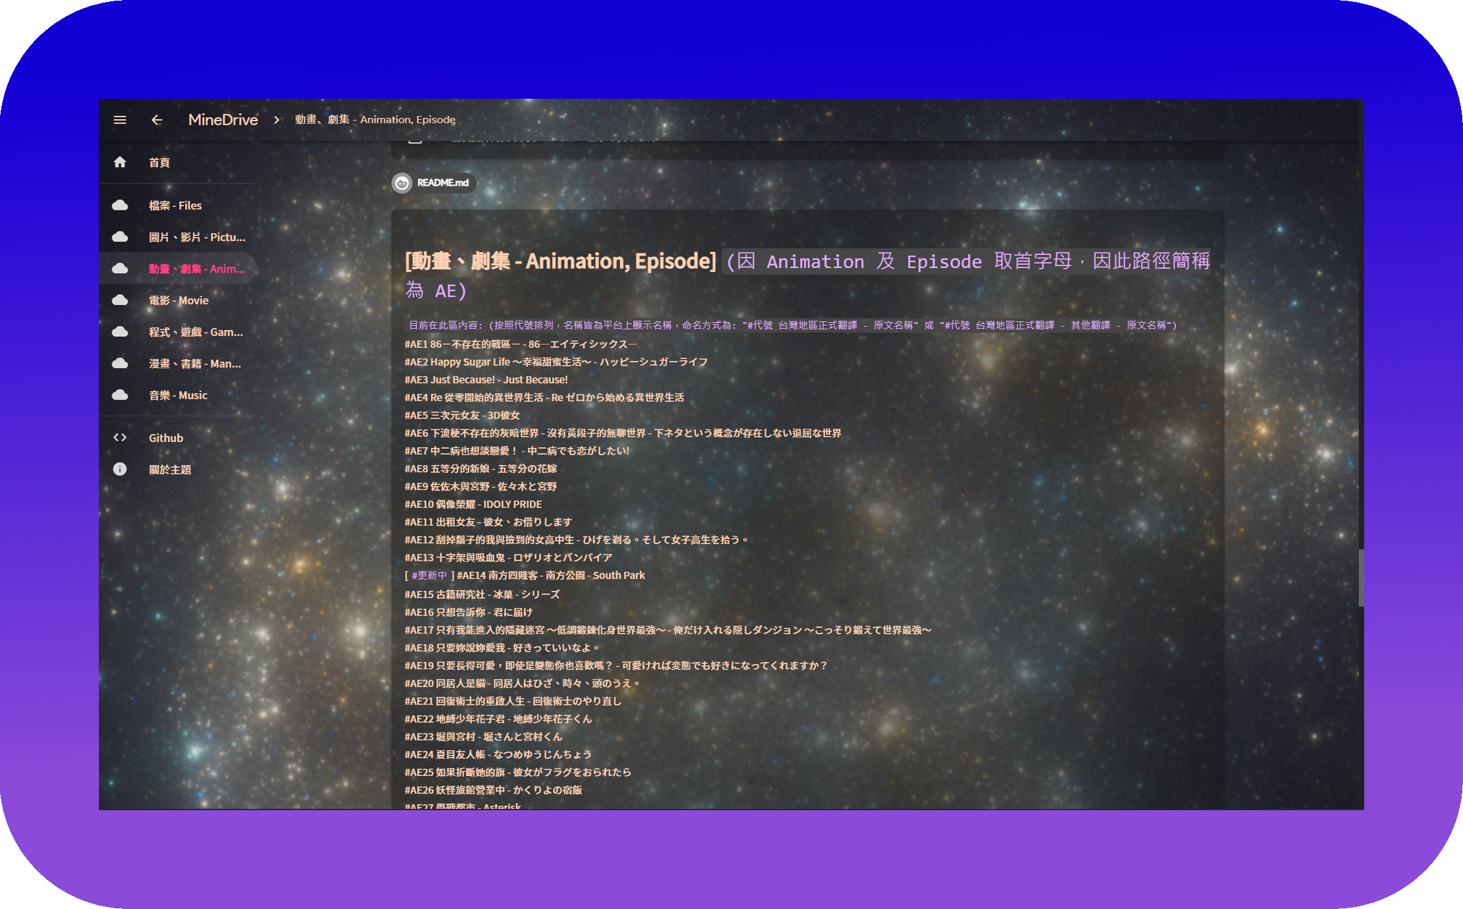Click the code brackets icon beside Github
This screenshot has height=909, width=1463.
[x=120, y=438]
